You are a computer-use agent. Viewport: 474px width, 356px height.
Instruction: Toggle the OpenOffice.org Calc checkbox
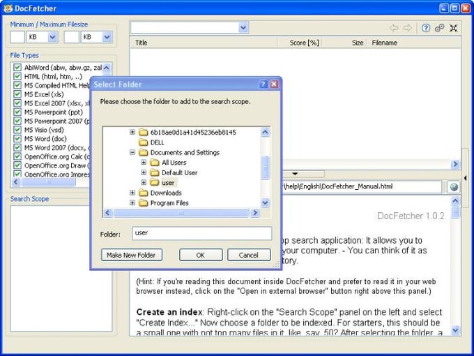tap(17, 156)
